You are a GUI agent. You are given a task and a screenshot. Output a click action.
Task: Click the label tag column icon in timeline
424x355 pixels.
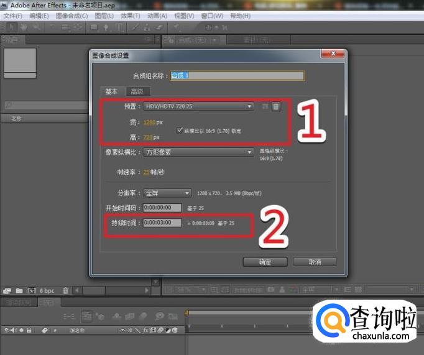(x=45, y=330)
